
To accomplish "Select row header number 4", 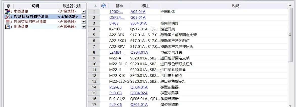I will (94, 29).
